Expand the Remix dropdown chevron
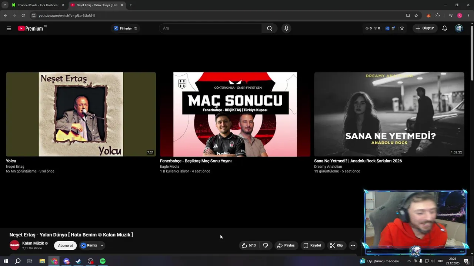This screenshot has width=474, height=266. 102,245
